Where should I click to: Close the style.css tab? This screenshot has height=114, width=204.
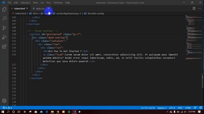pyautogui.click(x=49, y=8)
